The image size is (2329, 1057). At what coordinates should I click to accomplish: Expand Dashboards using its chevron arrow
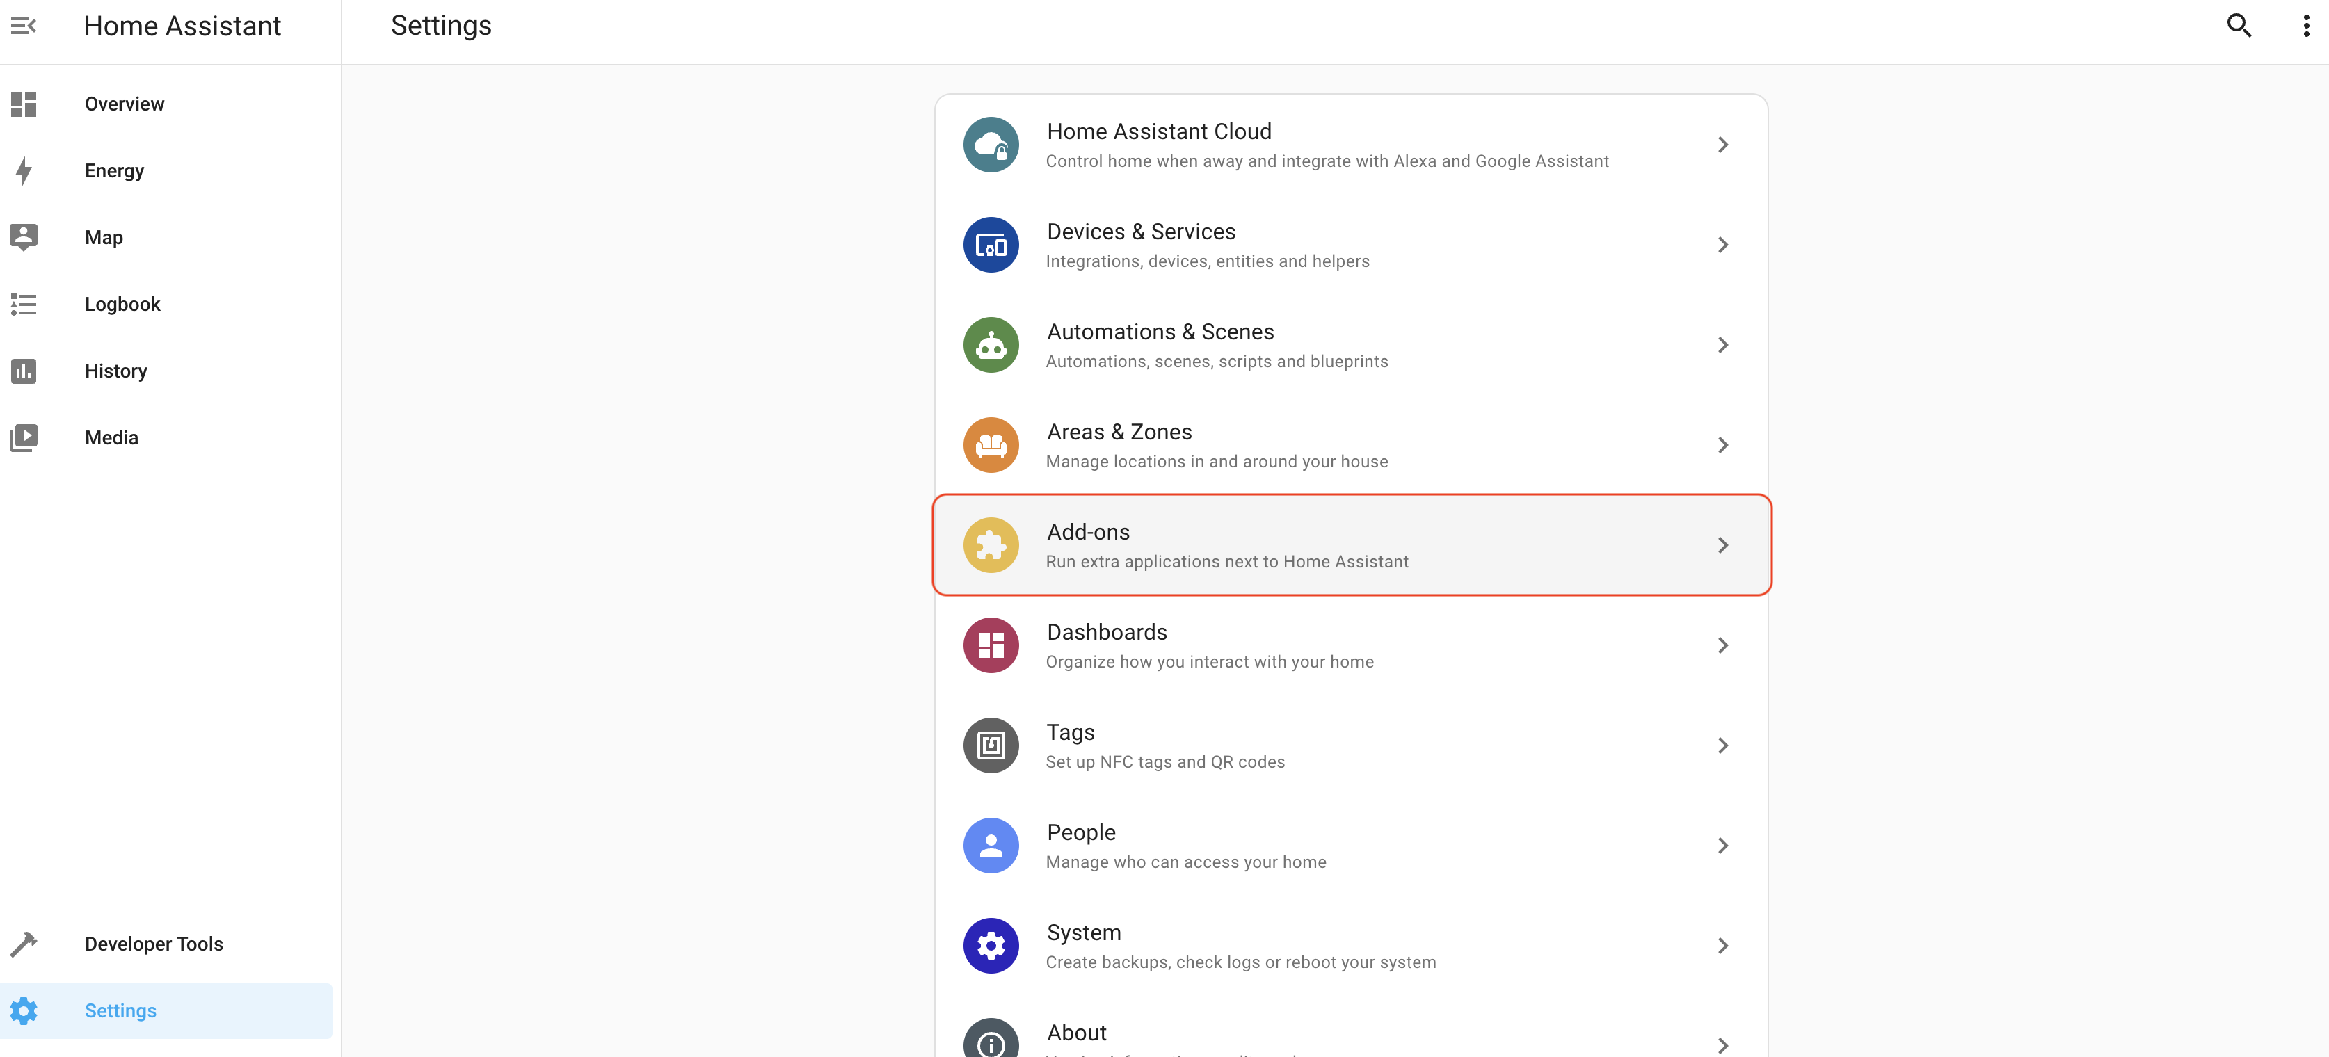[1722, 646]
